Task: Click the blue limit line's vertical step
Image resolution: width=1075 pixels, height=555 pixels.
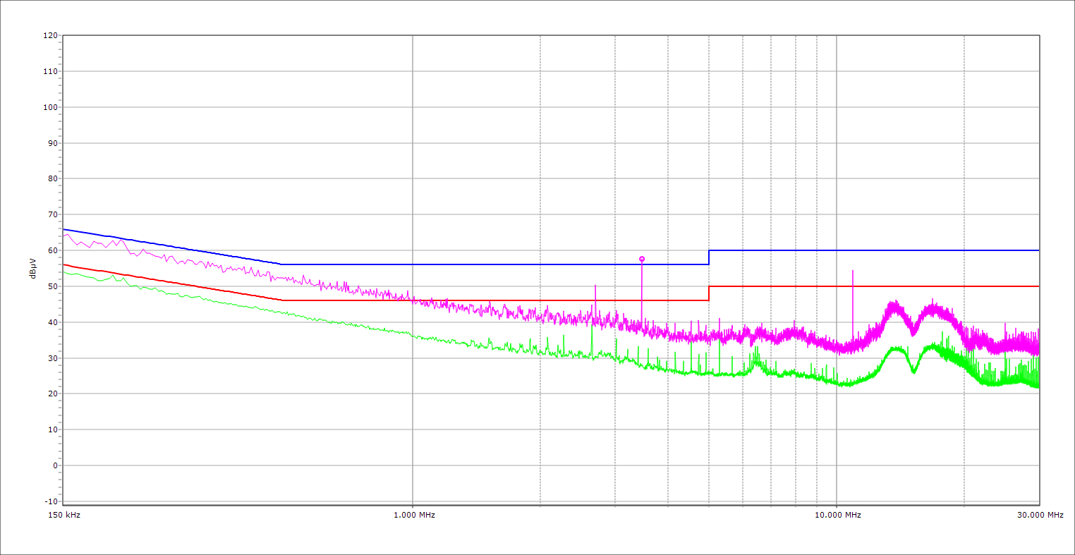Action: 709,257
